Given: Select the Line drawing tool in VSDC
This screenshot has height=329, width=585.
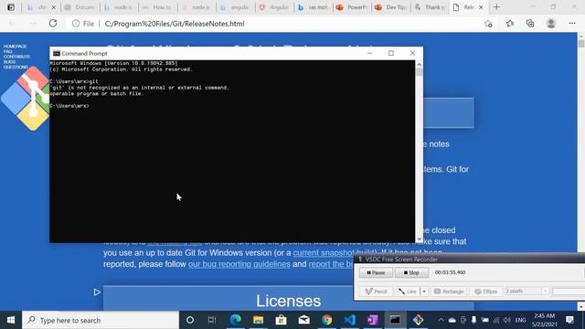Looking at the screenshot, I should coord(408,292).
